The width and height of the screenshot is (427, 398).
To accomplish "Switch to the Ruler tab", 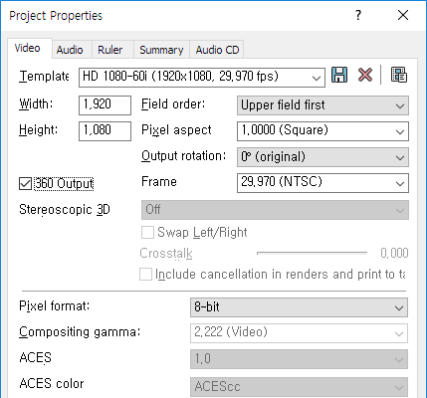I will (110, 50).
